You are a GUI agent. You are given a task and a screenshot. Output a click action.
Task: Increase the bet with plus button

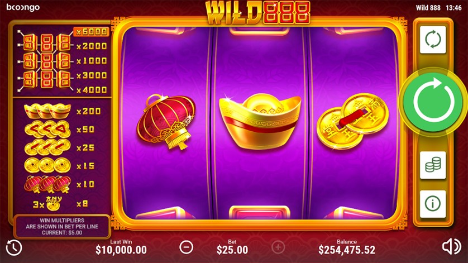click(278, 247)
